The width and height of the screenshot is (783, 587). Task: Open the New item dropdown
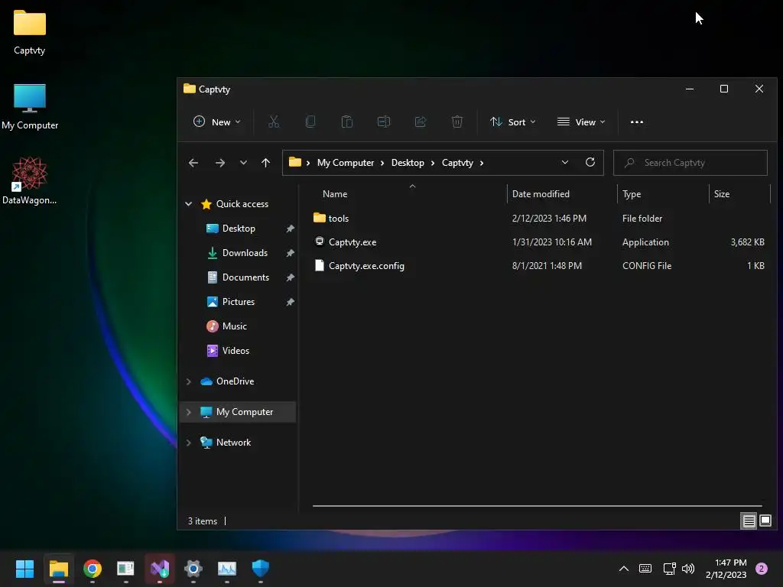tap(216, 122)
